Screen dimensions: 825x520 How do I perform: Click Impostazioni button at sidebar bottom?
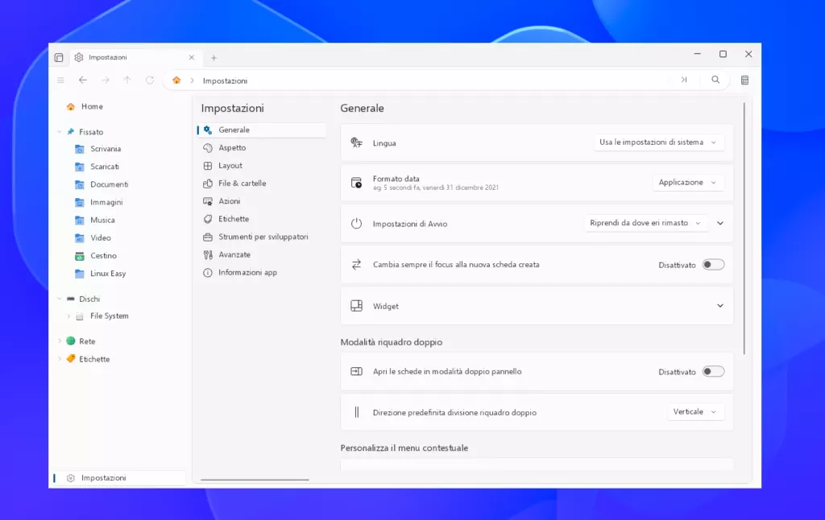pyautogui.click(x=119, y=478)
